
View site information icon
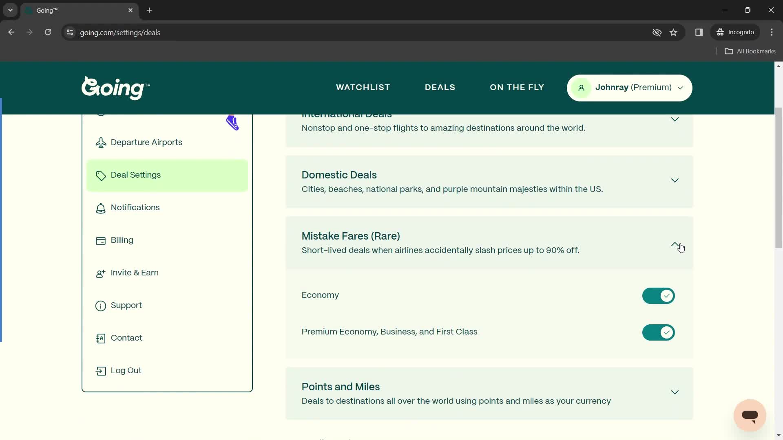click(x=70, y=32)
